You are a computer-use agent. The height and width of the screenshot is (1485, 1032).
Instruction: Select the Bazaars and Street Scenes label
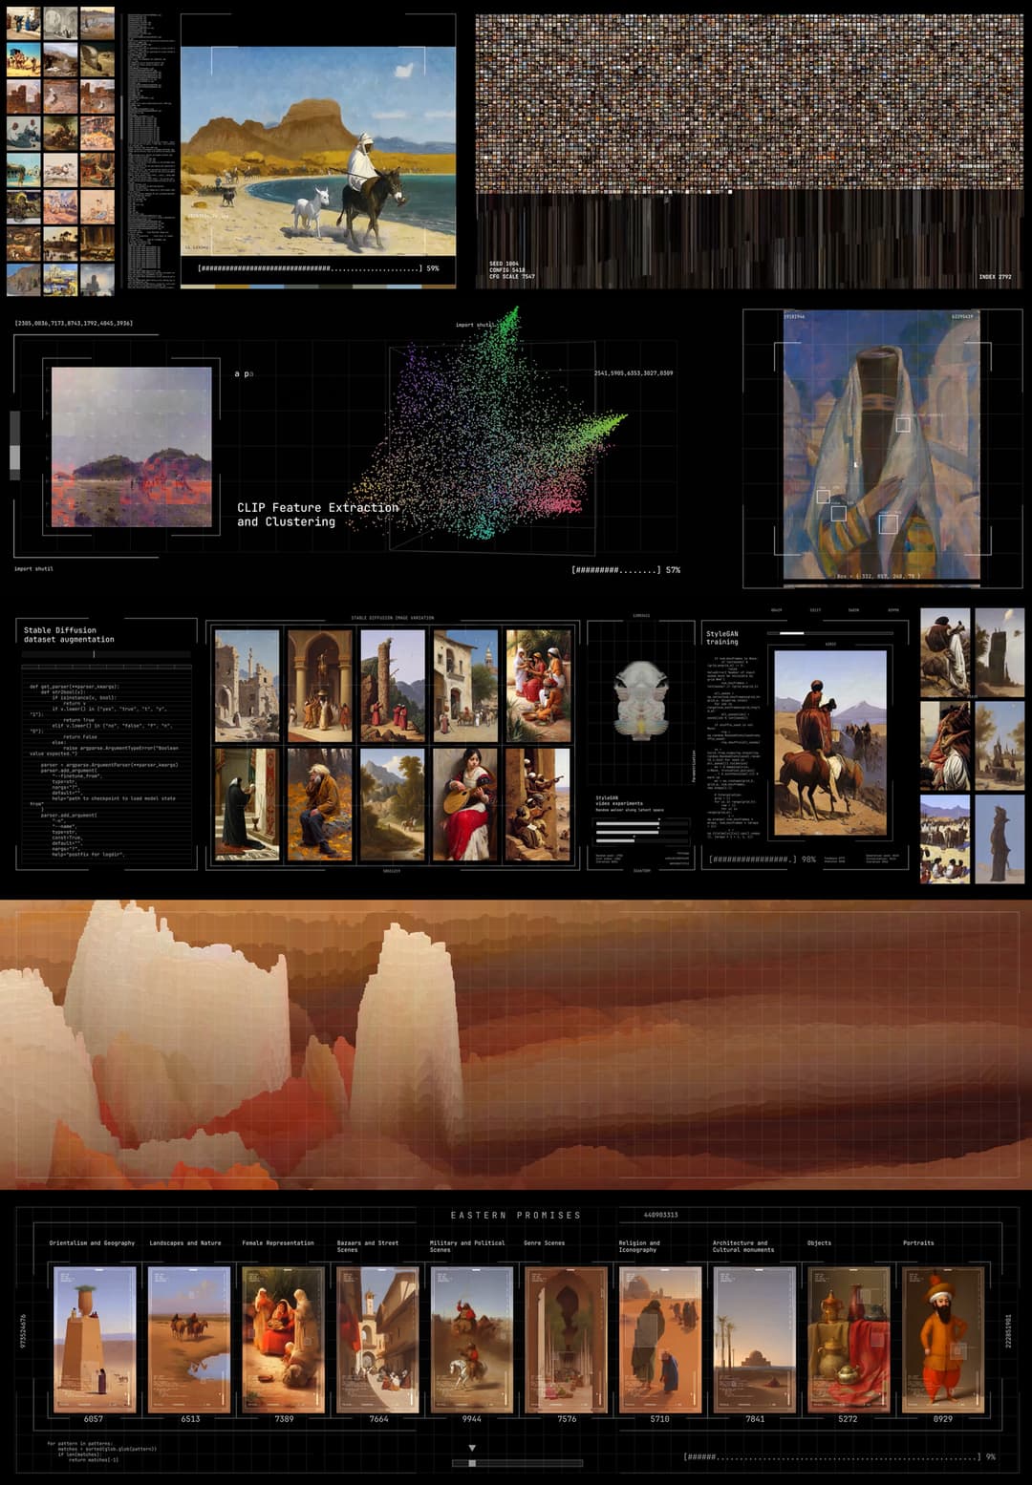368,1246
